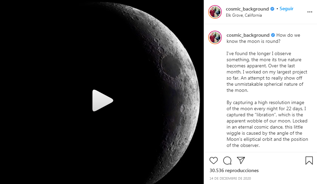This screenshot has width=317, height=184.
Task: Open Elk Grove, California location
Action: coord(244,15)
